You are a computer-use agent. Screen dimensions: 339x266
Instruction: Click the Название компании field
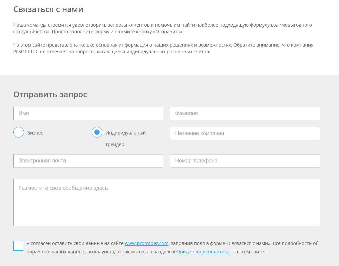point(245,133)
